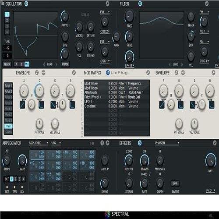Click the note sync icon beside Rate value

149,174
